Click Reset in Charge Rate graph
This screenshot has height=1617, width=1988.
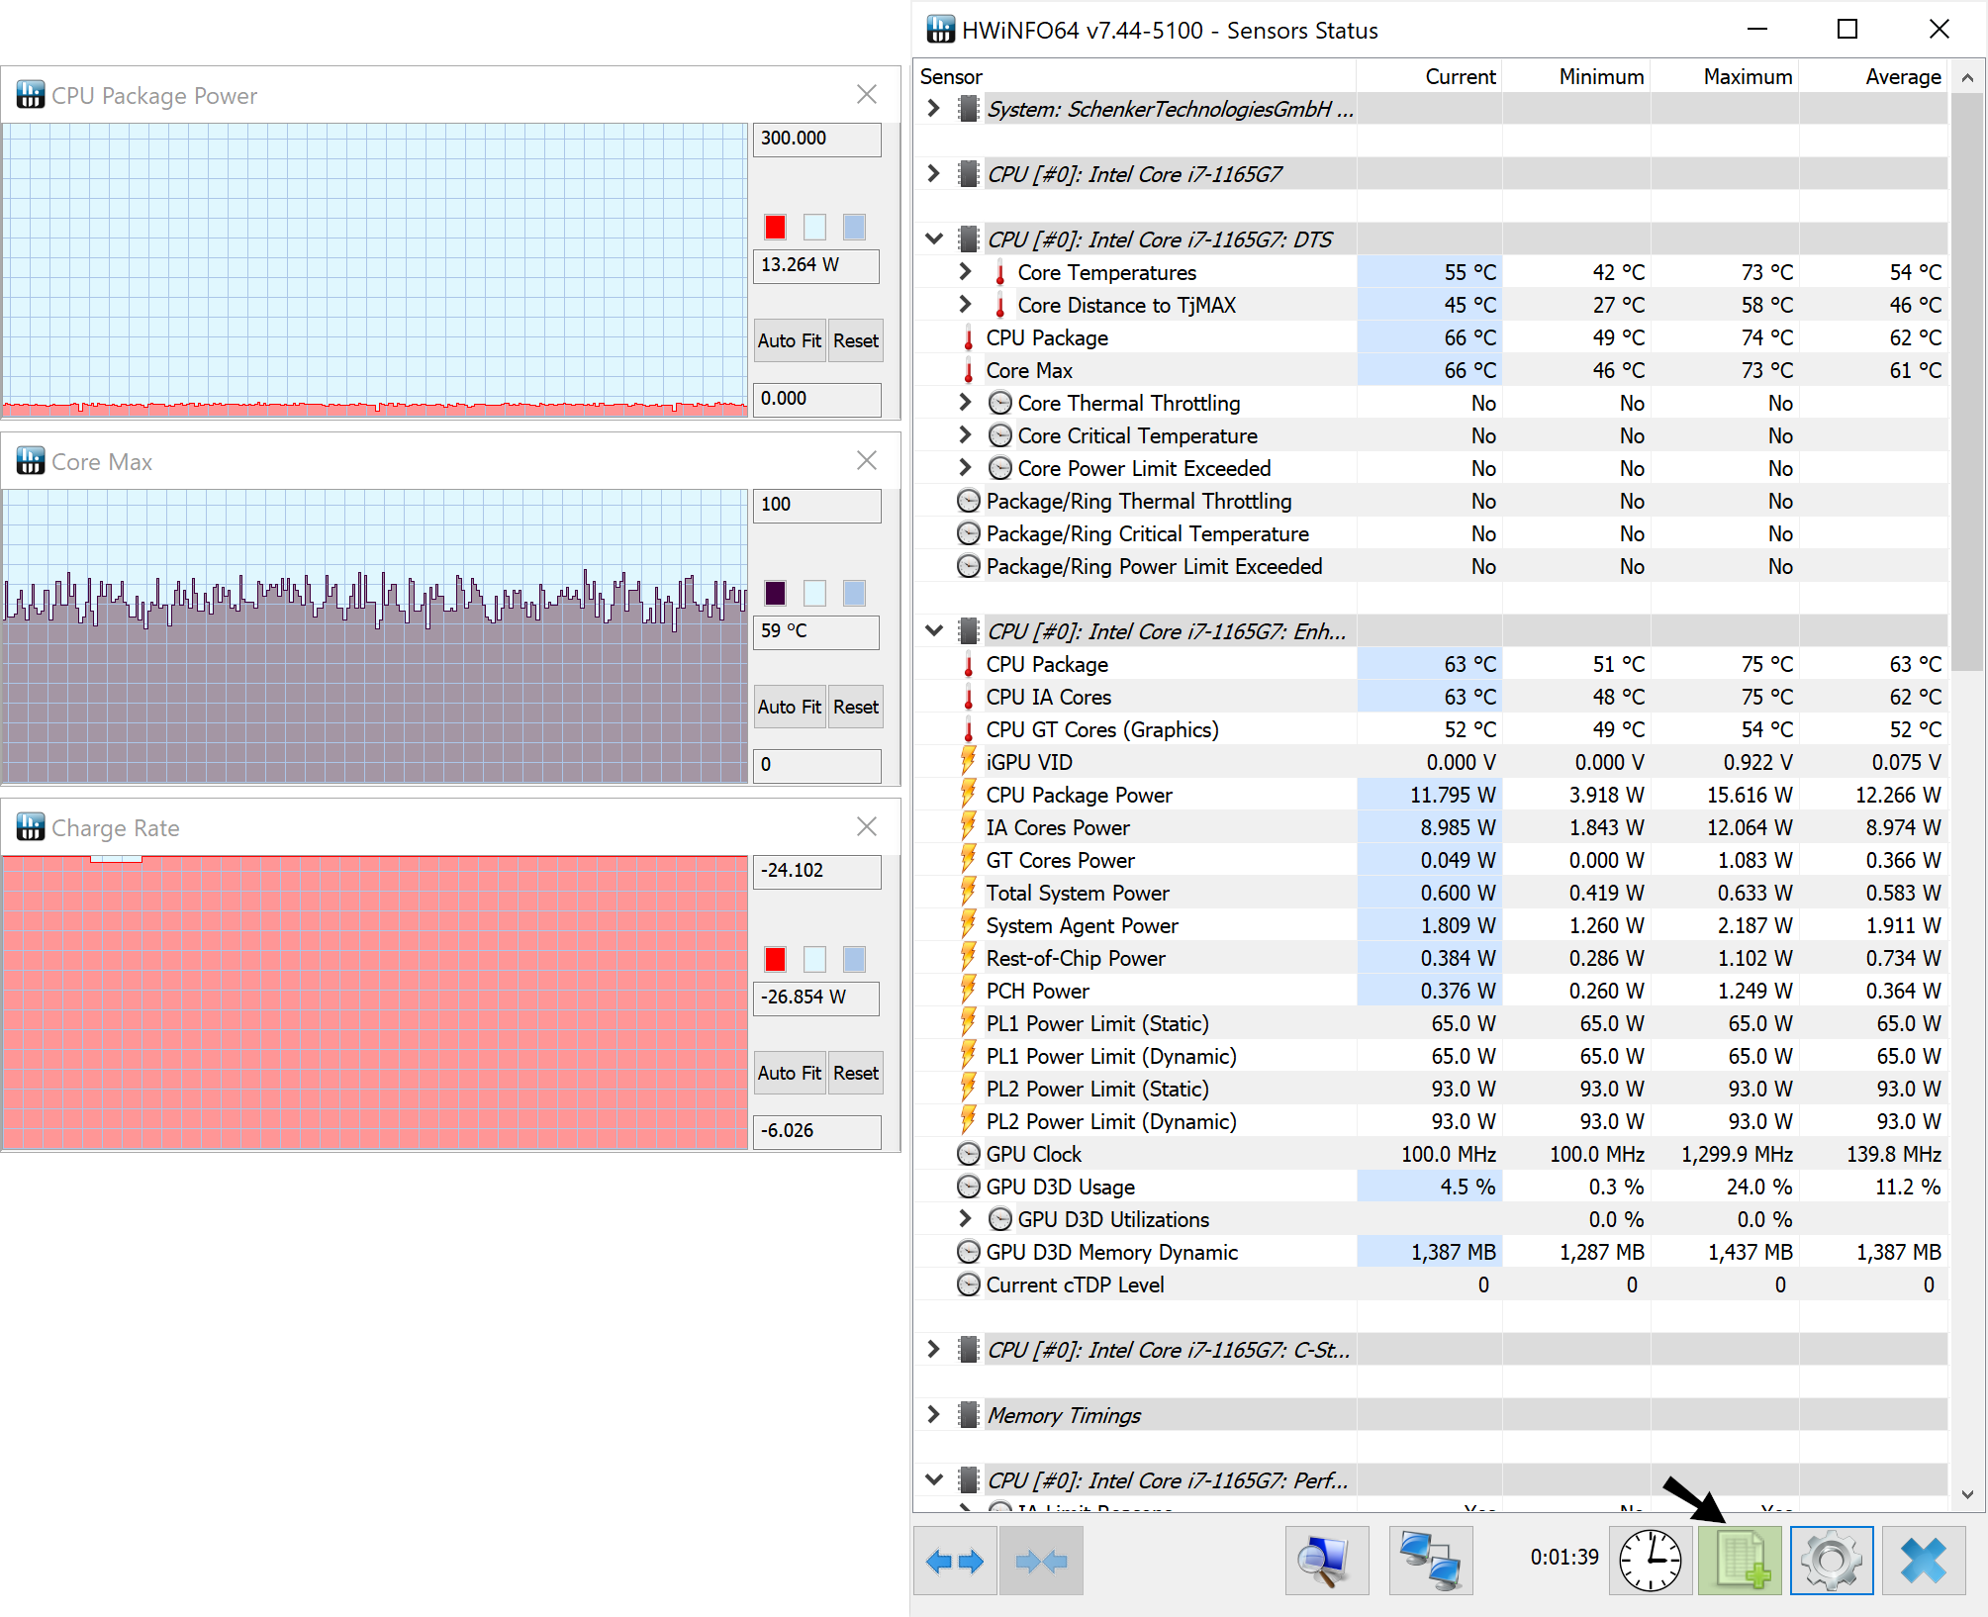[856, 1073]
